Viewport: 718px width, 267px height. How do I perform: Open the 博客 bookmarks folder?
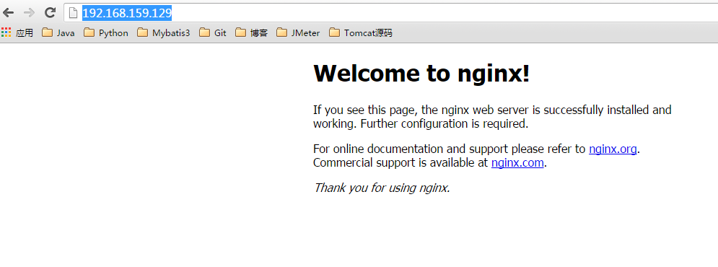251,33
